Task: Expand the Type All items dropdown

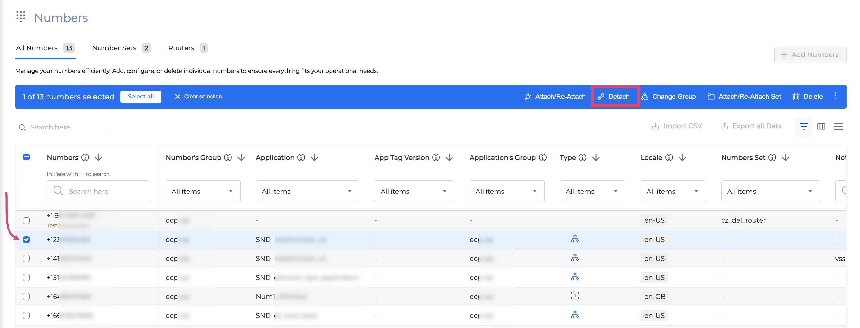Action: point(592,191)
